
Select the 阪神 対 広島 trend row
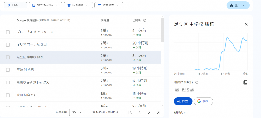(x=80, y=70)
